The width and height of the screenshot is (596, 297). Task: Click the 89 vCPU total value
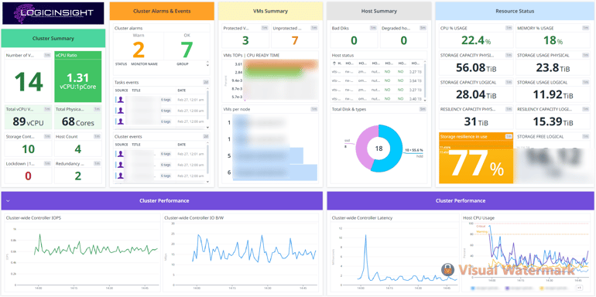click(28, 122)
